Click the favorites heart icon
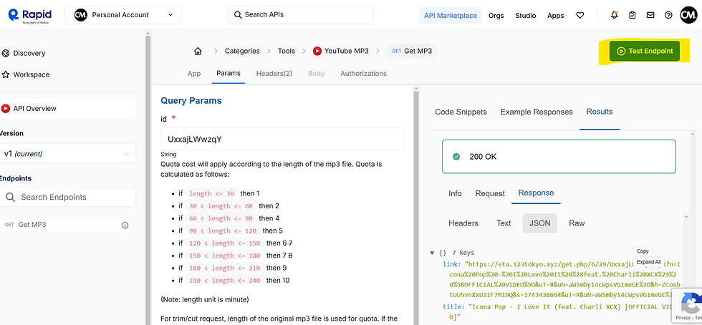 (x=580, y=15)
